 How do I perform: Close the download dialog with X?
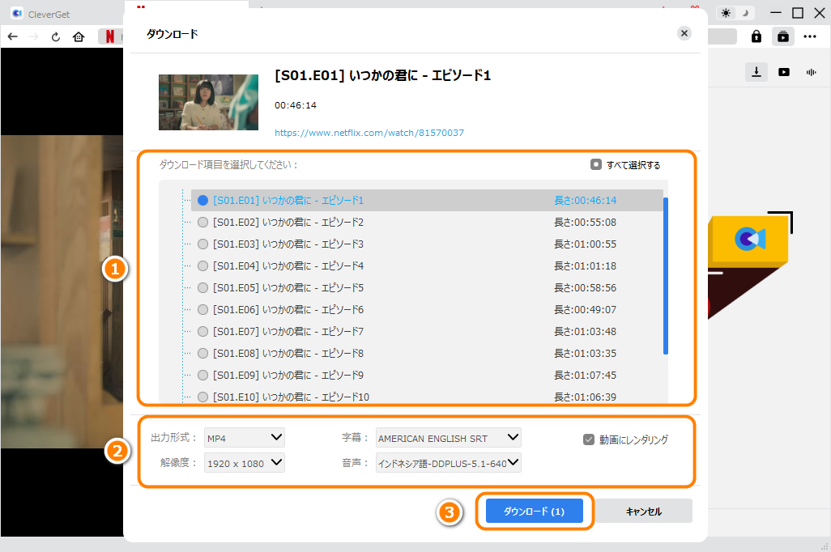(x=684, y=33)
